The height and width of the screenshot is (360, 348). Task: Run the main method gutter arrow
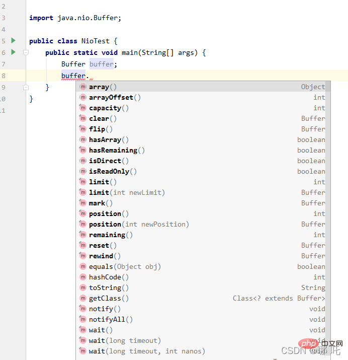[13, 52]
